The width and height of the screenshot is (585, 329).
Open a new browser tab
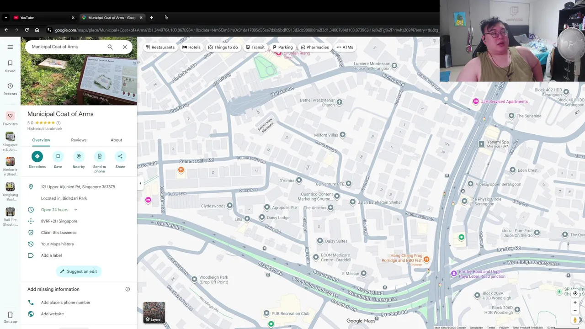point(151,17)
